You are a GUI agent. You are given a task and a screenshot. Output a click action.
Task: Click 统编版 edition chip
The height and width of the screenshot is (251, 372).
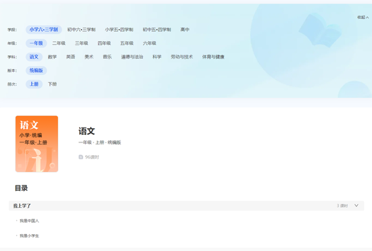(x=37, y=70)
